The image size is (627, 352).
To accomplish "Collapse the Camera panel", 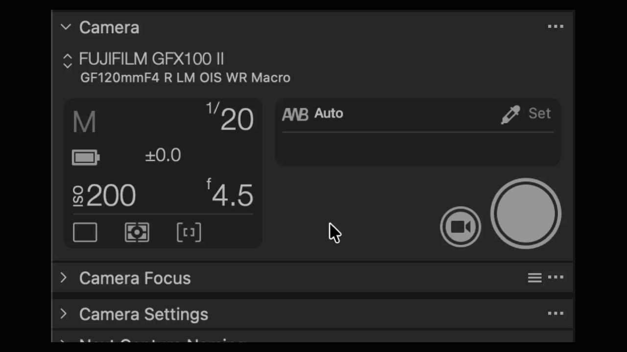I will click(66, 27).
